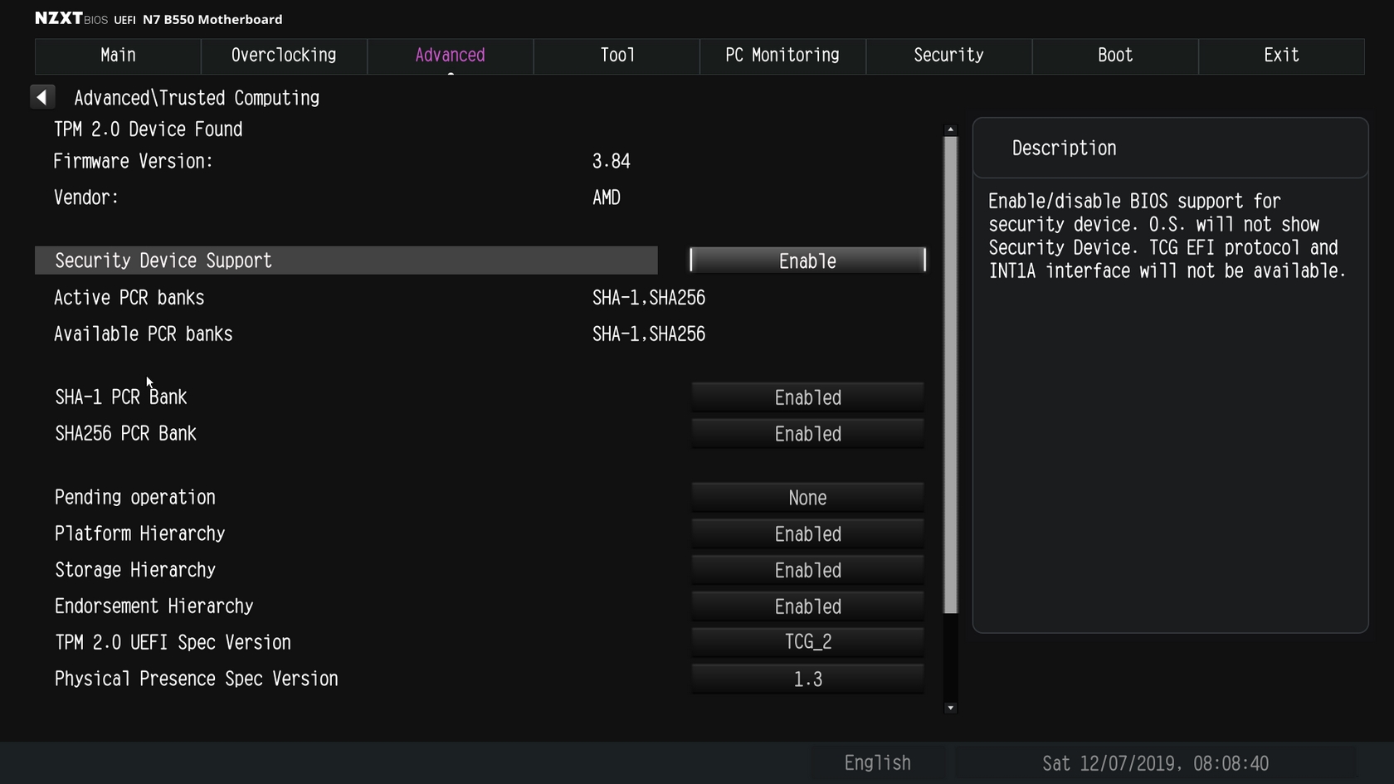1394x784 pixels.
Task: Click Vendor value AMD
Action: point(607,197)
